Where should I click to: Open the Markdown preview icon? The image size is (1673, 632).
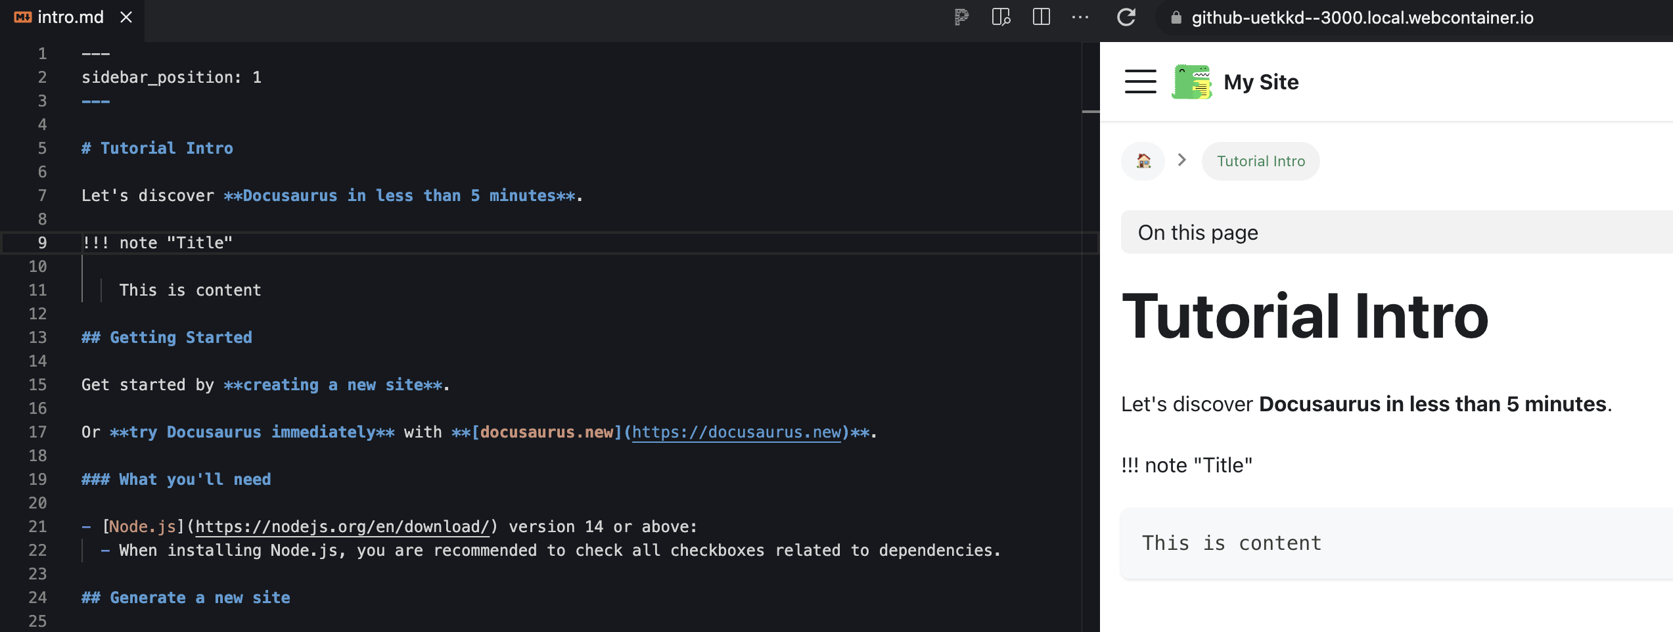(1001, 18)
